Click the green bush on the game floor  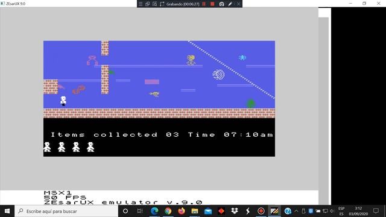(x=251, y=104)
